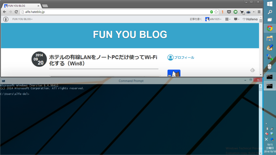Click the Command Prompt scroll-up arrow
The image size is (276, 155).
260,86
